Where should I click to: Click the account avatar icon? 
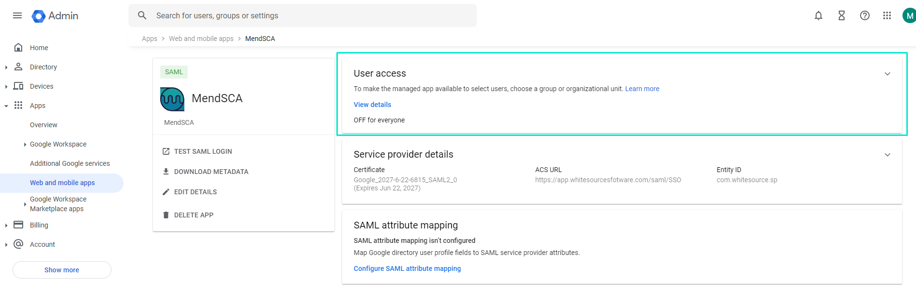tap(909, 15)
